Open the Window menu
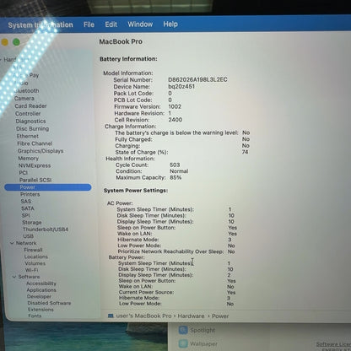 (x=140, y=24)
